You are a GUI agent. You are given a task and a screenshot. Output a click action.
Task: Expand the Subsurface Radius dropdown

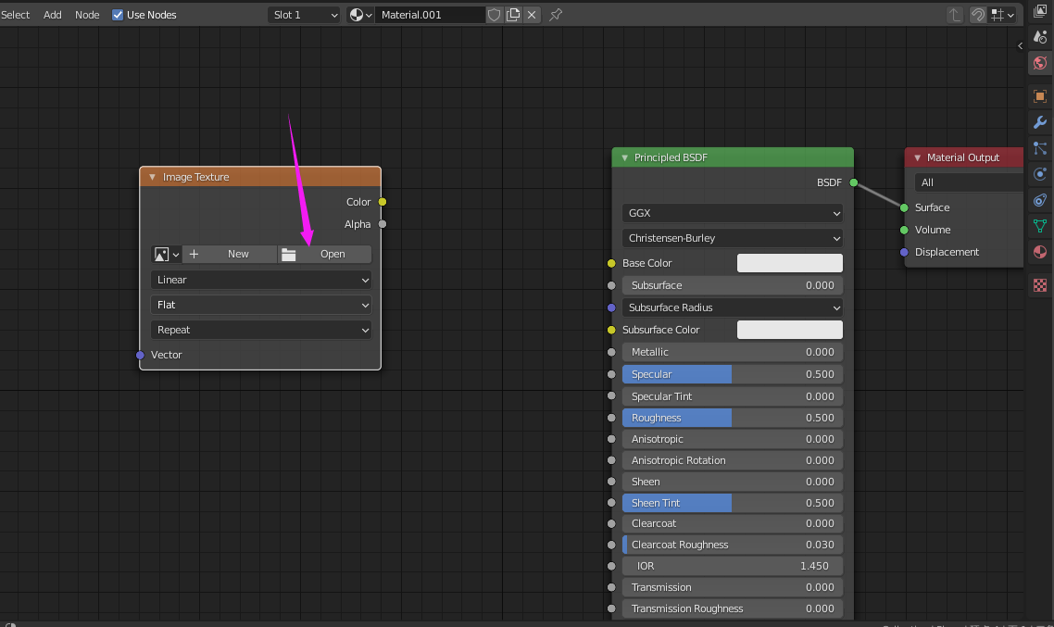733,307
